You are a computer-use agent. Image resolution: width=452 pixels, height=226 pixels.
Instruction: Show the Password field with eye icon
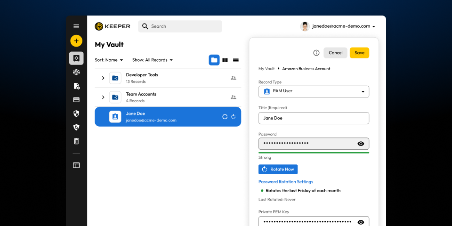coord(361,144)
